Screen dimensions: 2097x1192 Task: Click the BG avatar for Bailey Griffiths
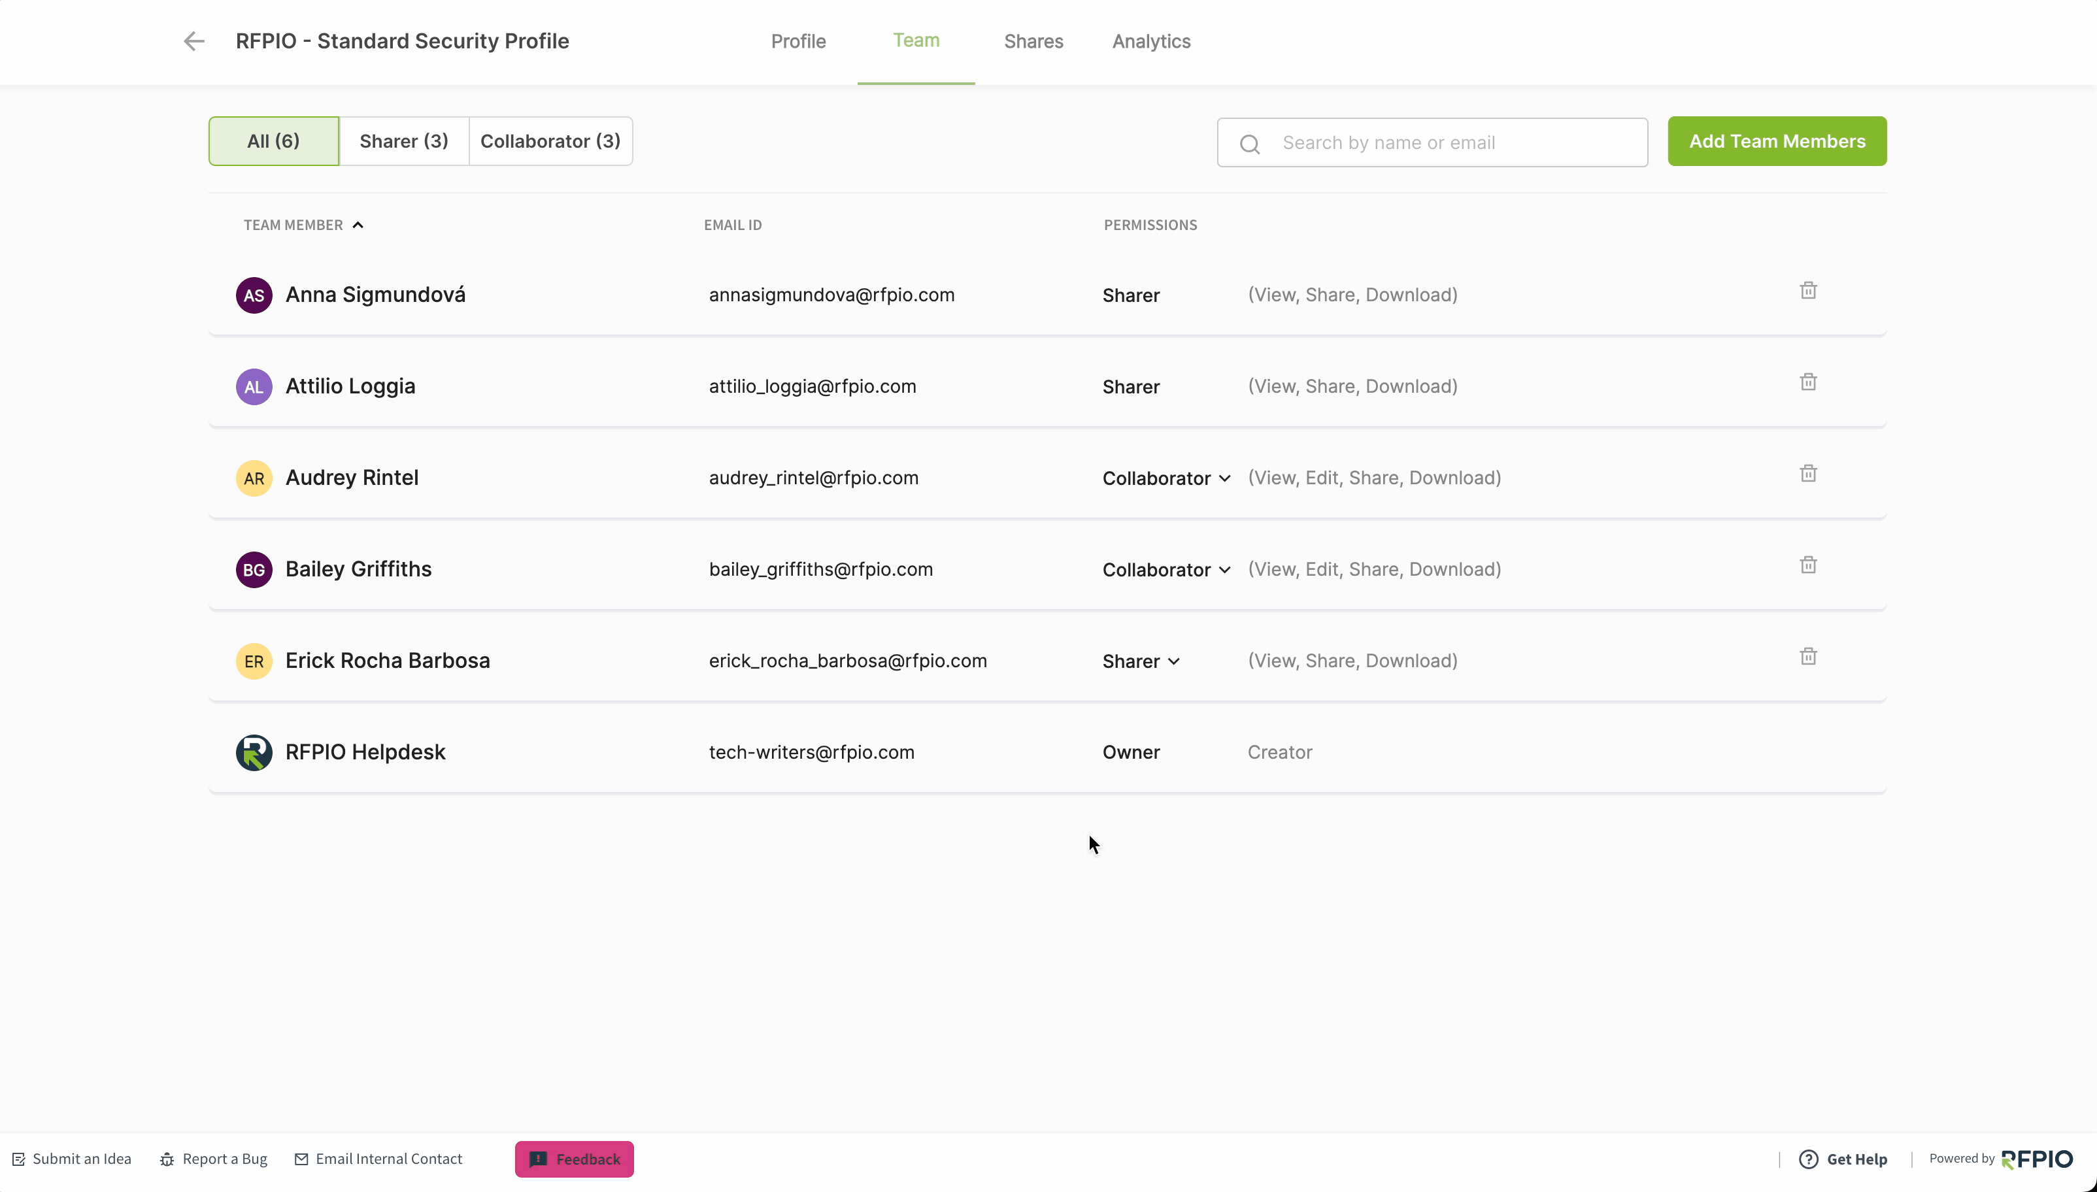tap(254, 570)
